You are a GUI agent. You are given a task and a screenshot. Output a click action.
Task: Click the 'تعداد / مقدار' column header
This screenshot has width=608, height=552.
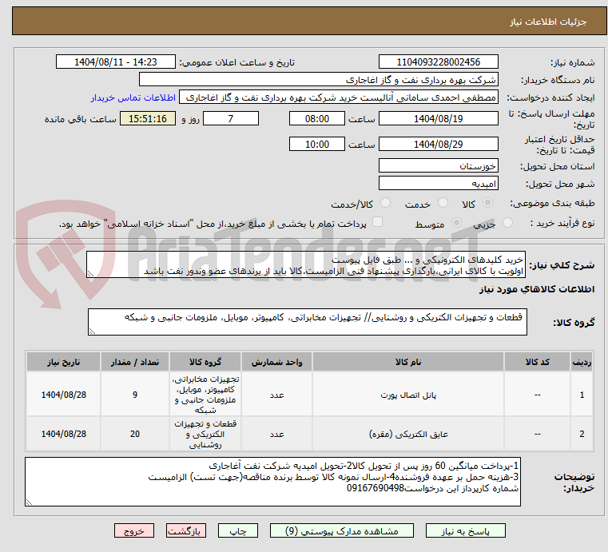click(x=134, y=362)
